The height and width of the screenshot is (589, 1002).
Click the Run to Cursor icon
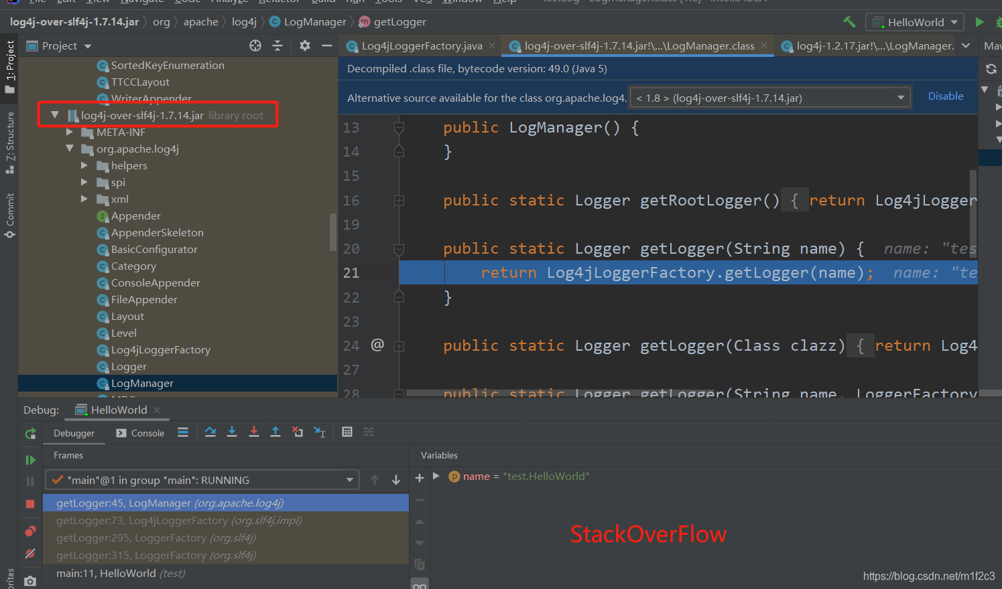point(320,432)
